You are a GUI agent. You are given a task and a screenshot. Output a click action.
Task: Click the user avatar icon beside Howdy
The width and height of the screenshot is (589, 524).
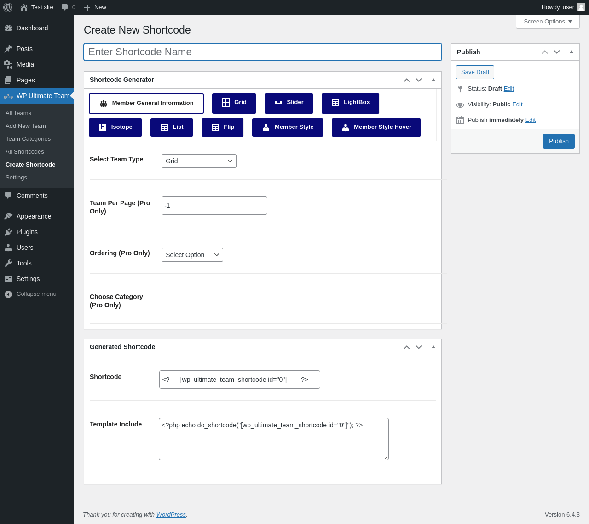coord(581,7)
